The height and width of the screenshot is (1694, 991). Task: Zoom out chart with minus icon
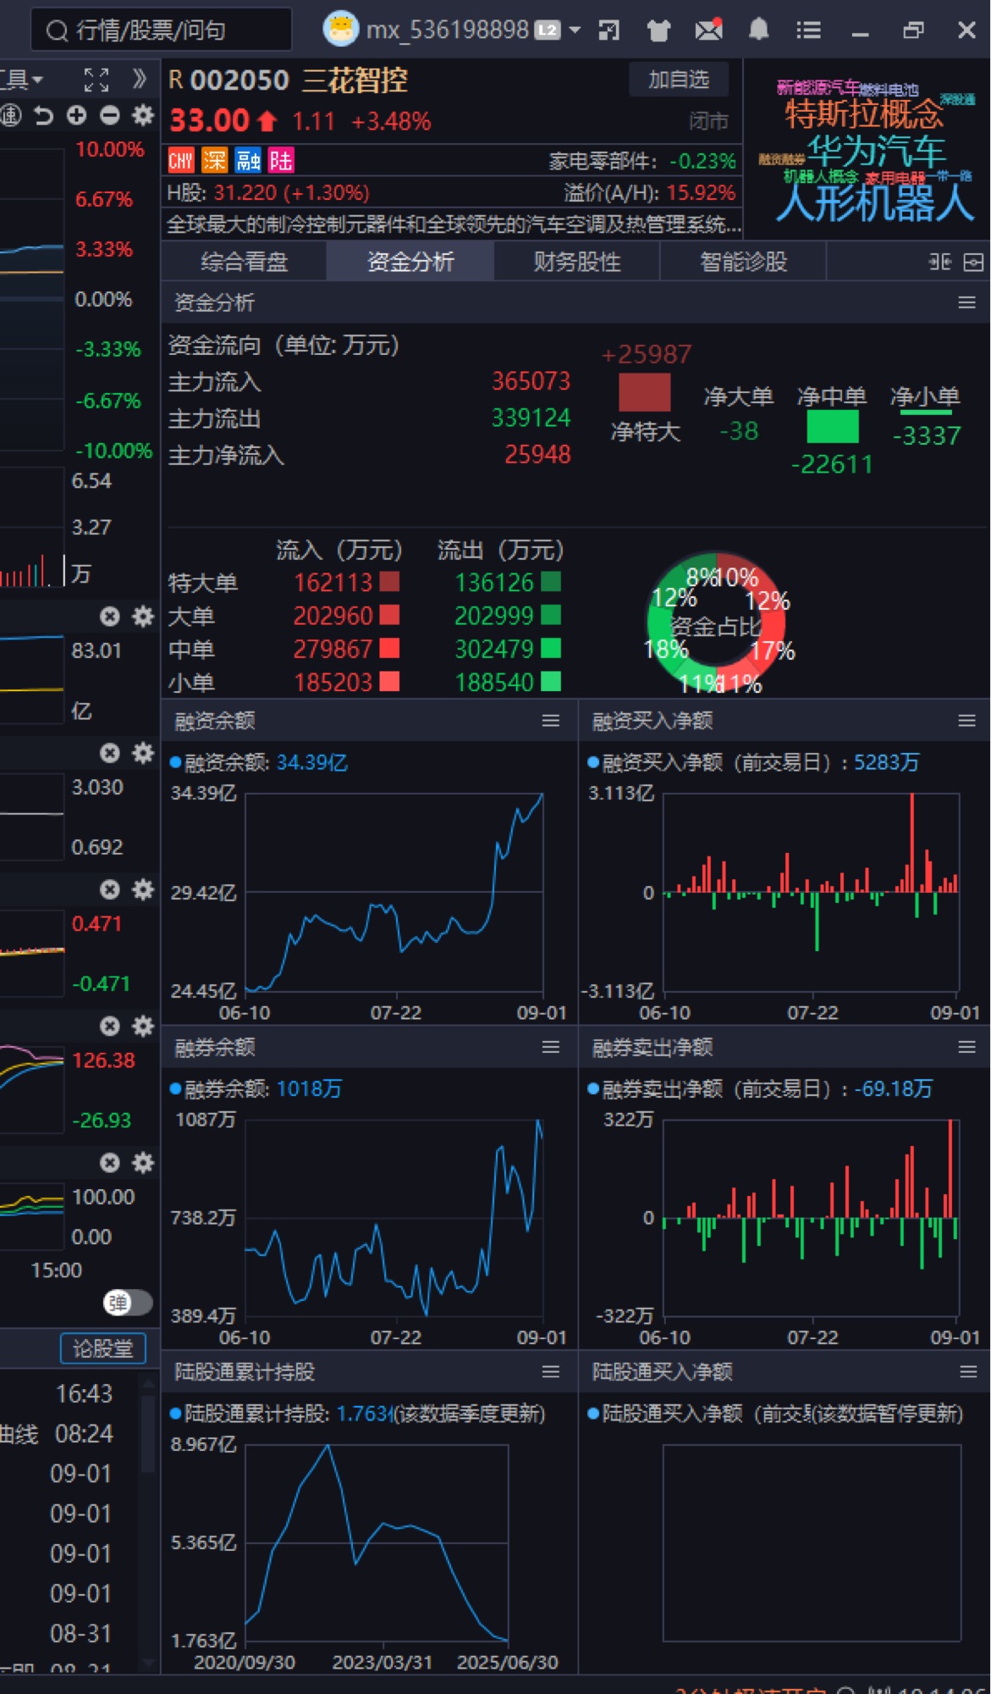click(110, 115)
